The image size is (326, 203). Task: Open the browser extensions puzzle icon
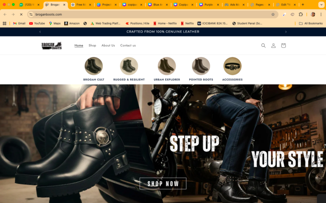point(301,14)
